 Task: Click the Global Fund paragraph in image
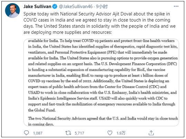102,75
